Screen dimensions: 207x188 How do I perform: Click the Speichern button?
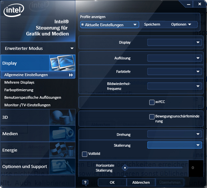tap(152, 24)
